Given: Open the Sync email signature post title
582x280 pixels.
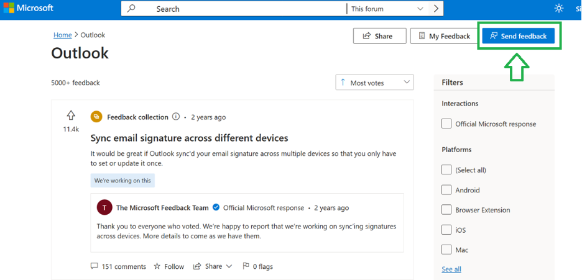Looking at the screenshot, I should [x=189, y=138].
